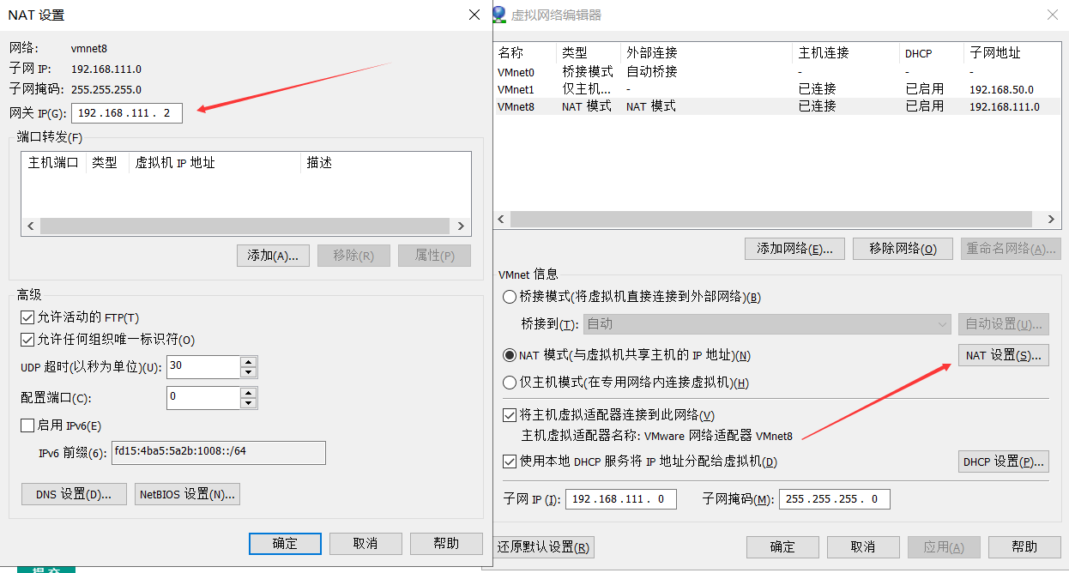This screenshot has height=573, width=1069.
Task: Increase config port with up arrow
Action: 249,393
